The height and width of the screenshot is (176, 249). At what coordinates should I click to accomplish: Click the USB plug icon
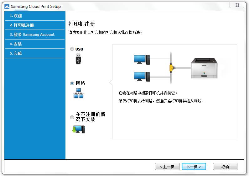78,59
